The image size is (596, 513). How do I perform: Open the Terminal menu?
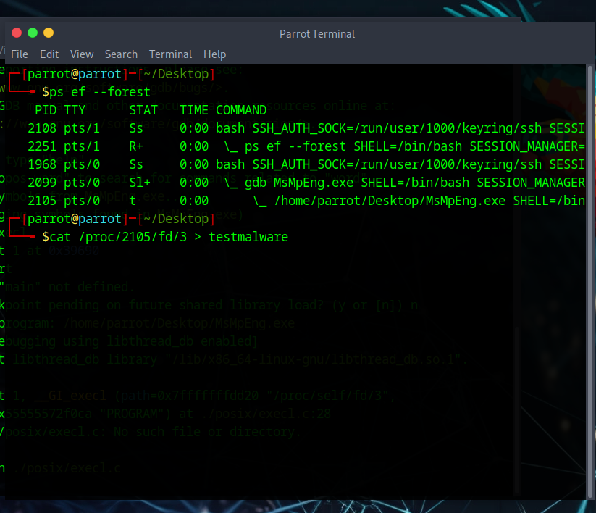(171, 54)
